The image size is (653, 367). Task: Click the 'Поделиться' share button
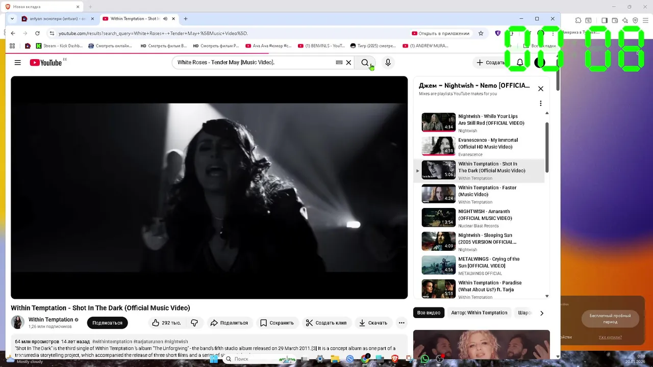point(229,323)
